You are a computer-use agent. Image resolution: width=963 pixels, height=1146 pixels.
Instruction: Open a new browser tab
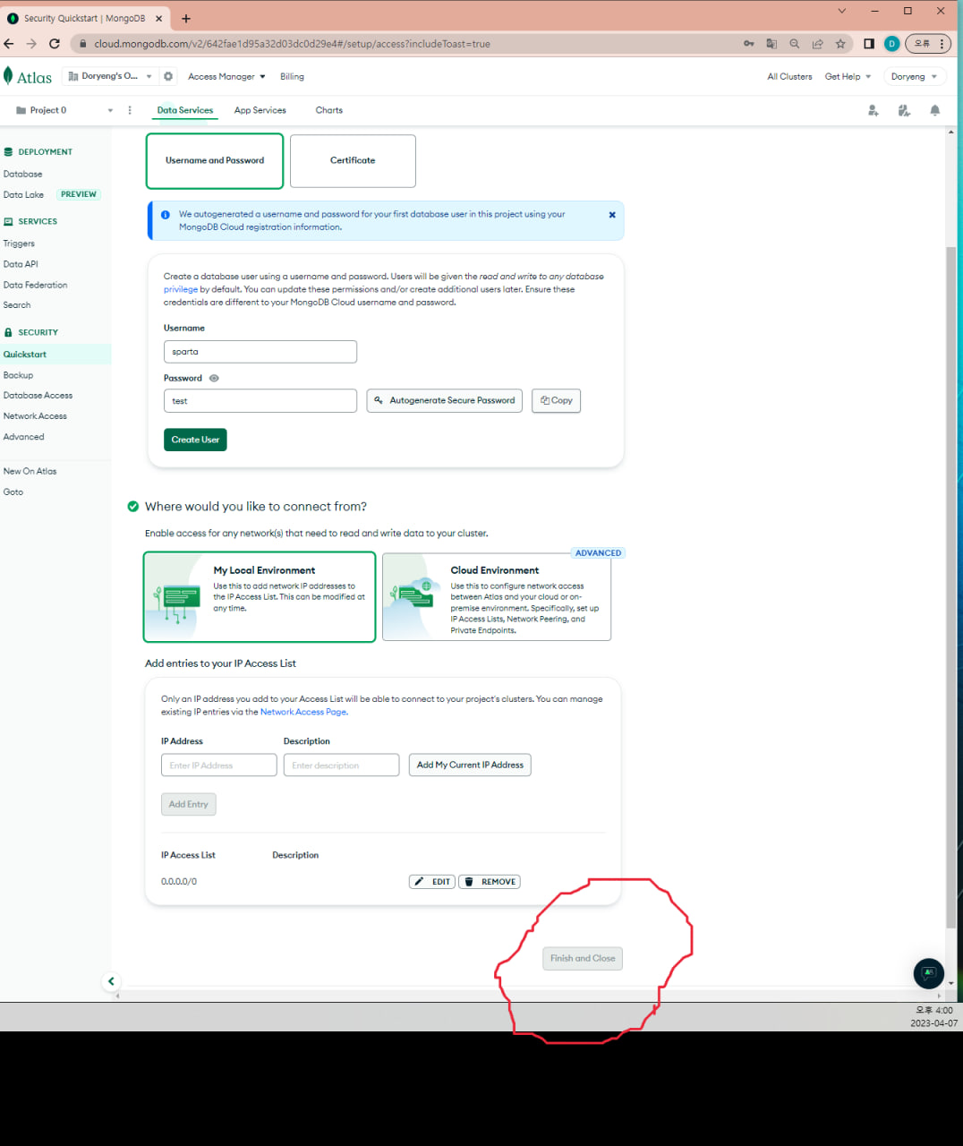pos(186,18)
